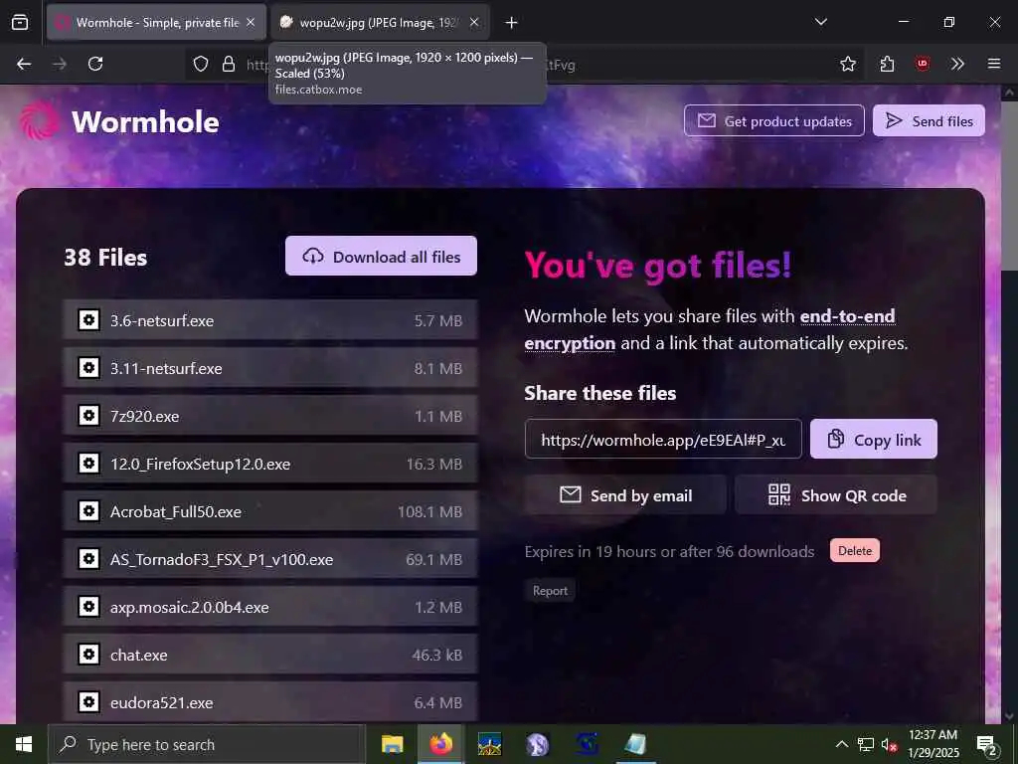
Task: Click Get product updates button
Action: (773, 120)
